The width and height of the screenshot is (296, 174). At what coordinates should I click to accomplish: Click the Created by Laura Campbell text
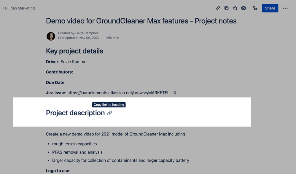78,33
